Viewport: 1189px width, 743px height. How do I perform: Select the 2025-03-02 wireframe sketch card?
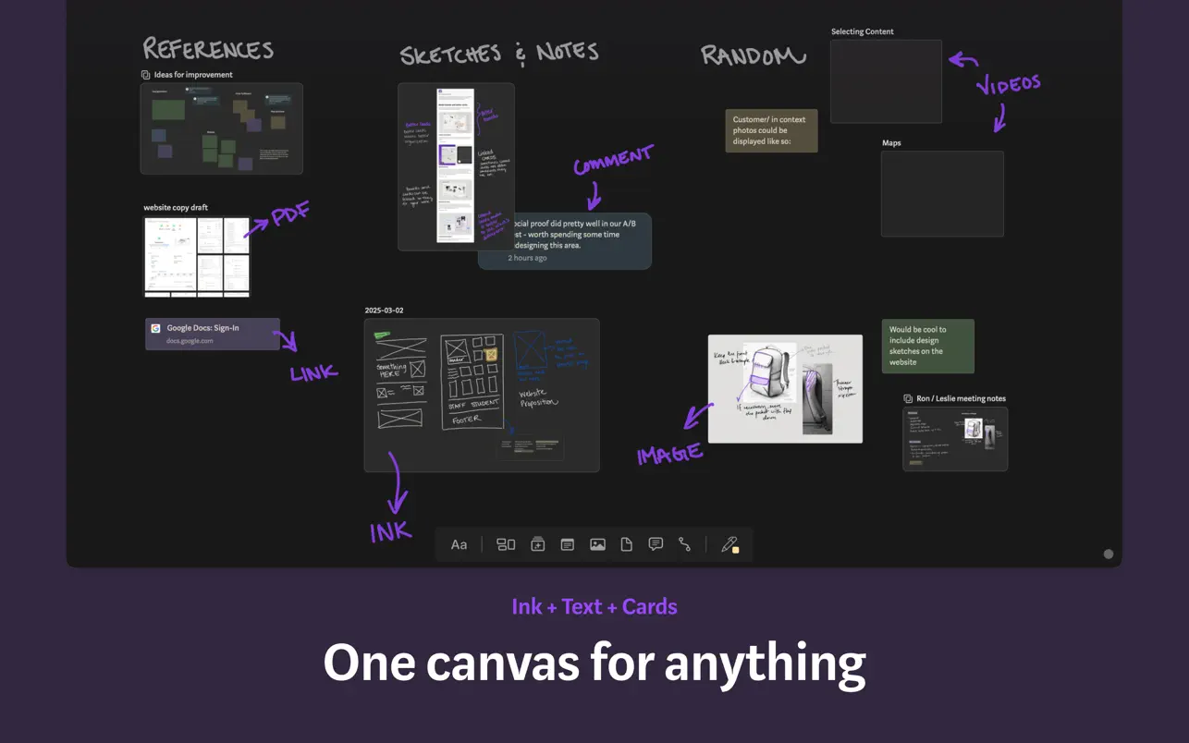(x=481, y=395)
